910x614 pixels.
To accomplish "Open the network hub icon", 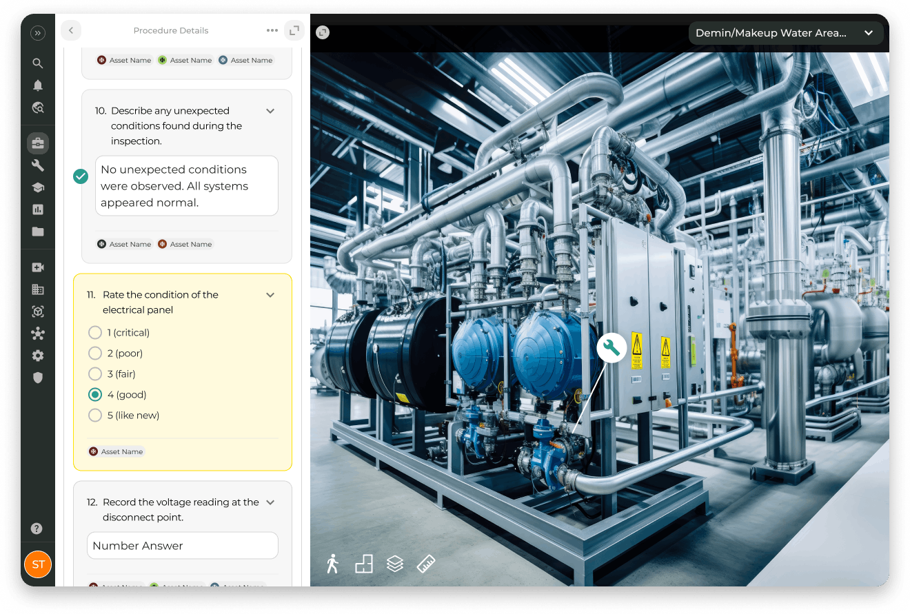I will 38,334.
